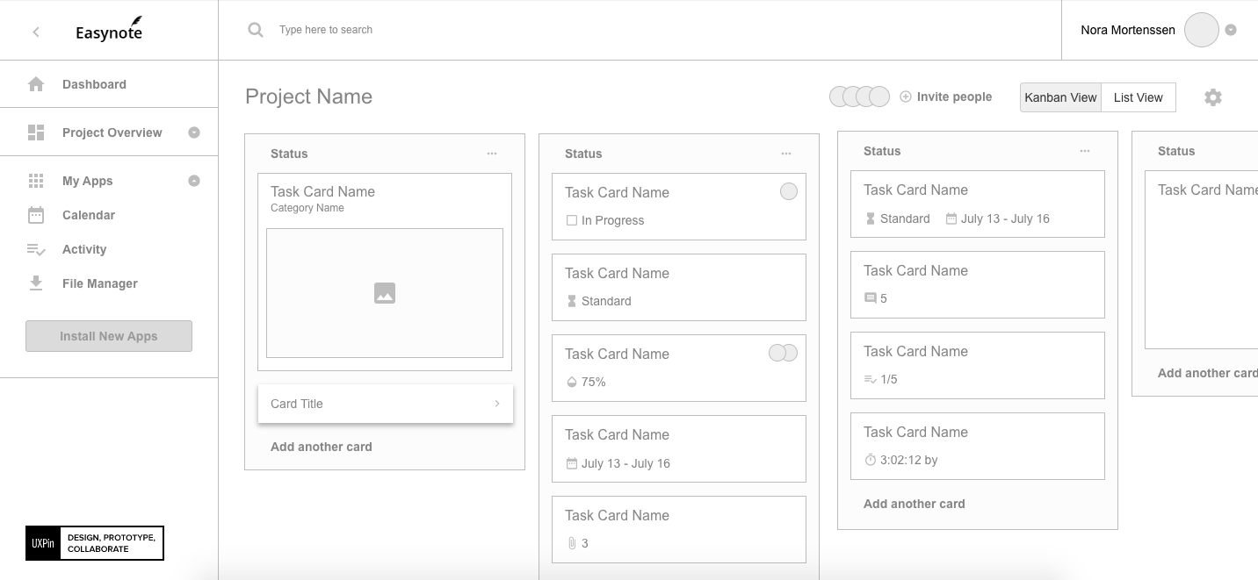The height and width of the screenshot is (580, 1258).
Task: Open the task card showing 5 comments
Action: coord(978,285)
